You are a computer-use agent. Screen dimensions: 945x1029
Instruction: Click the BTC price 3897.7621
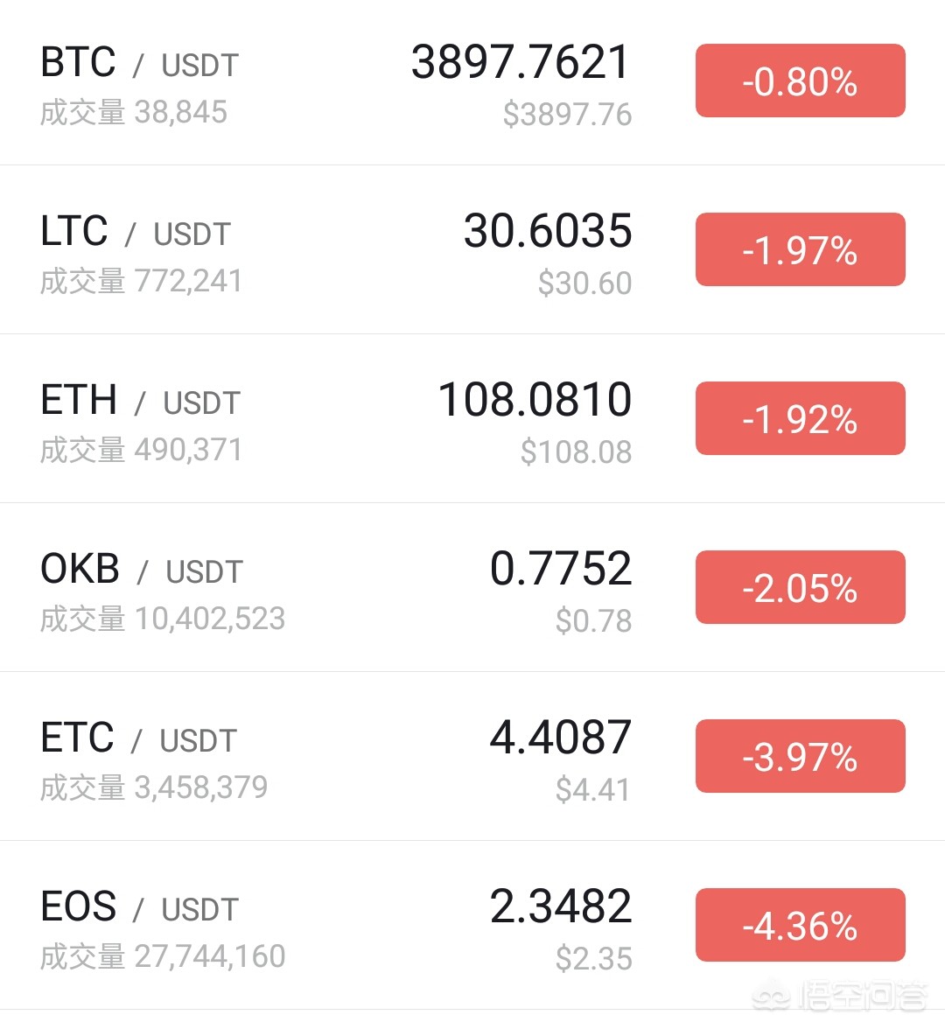point(521,63)
